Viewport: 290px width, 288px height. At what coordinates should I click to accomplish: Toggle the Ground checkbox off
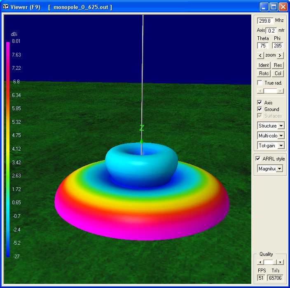point(260,109)
